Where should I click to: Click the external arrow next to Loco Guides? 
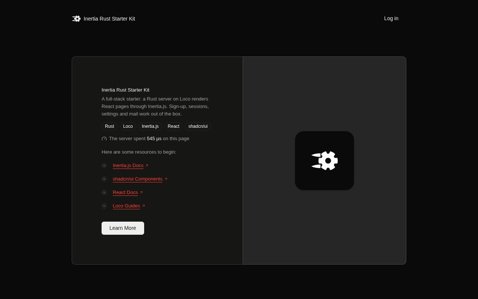coord(143,206)
